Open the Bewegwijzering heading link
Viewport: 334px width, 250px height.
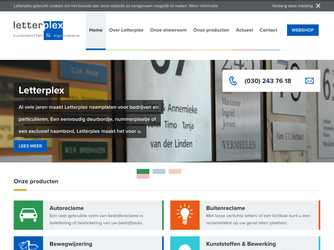click(x=71, y=244)
